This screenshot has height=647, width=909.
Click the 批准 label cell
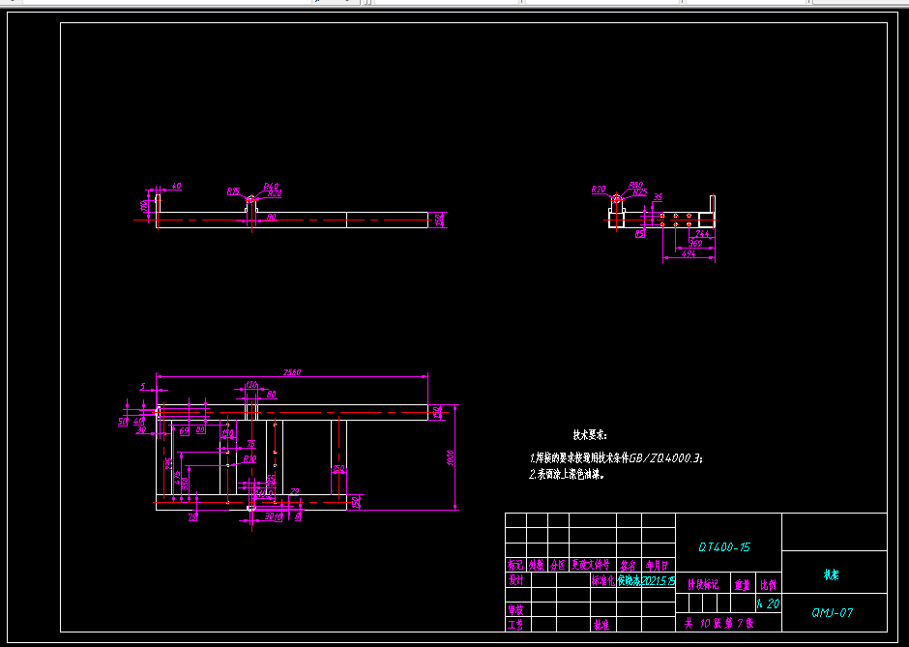click(601, 625)
